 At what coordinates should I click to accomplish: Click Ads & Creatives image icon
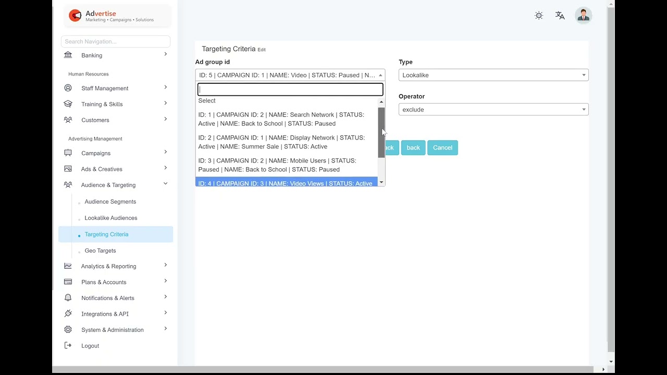(x=68, y=169)
